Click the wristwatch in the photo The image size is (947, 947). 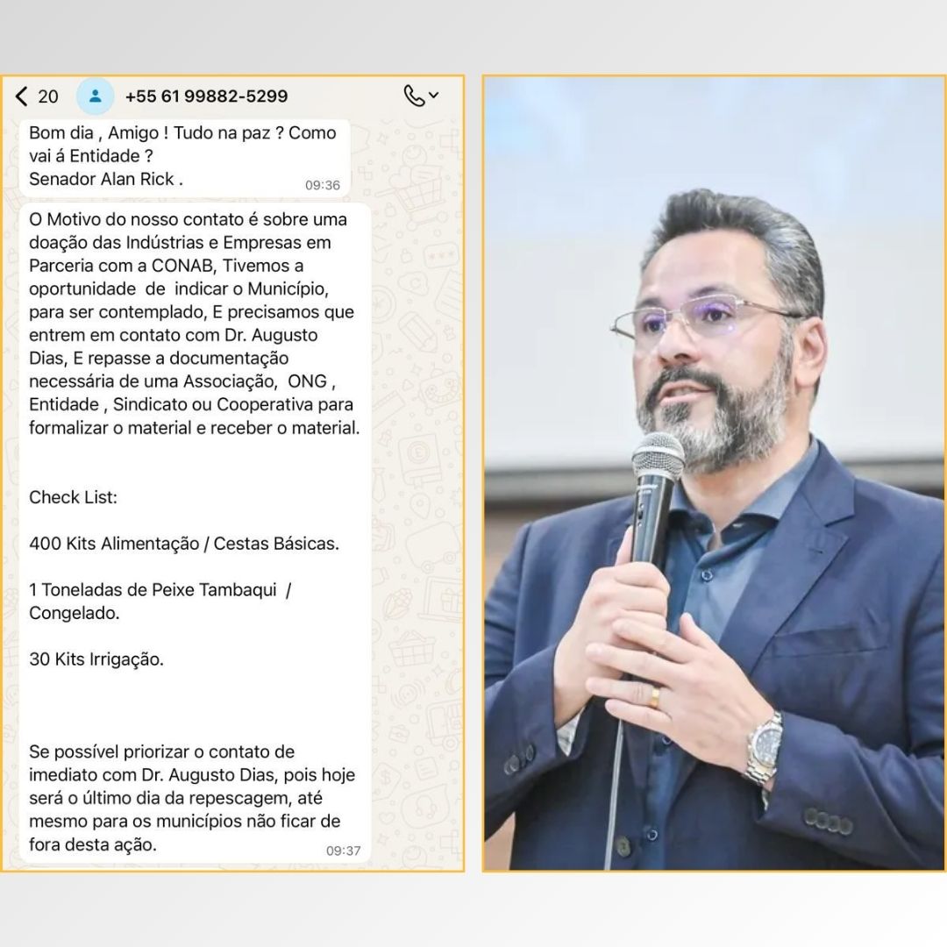click(764, 748)
